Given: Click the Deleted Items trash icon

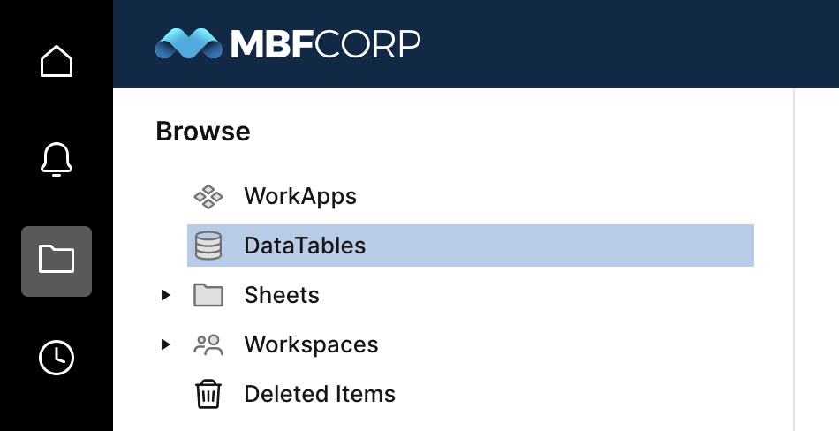Looking at the screenshot, I should point(208,394).
